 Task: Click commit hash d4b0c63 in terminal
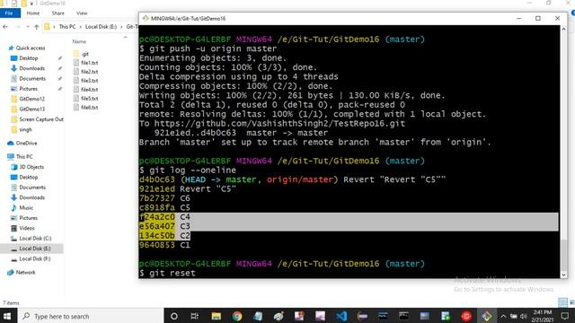coord(157,179)
